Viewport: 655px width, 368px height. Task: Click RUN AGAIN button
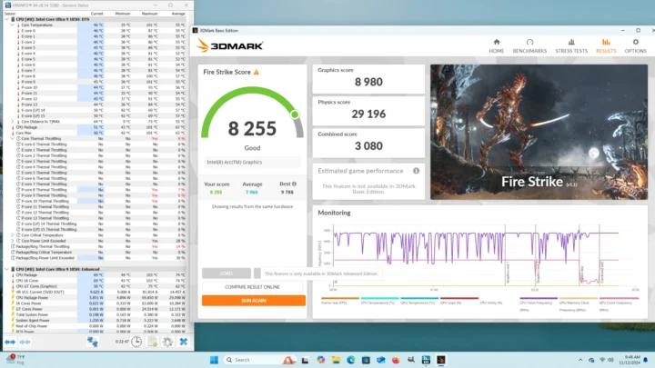point(254,301)
